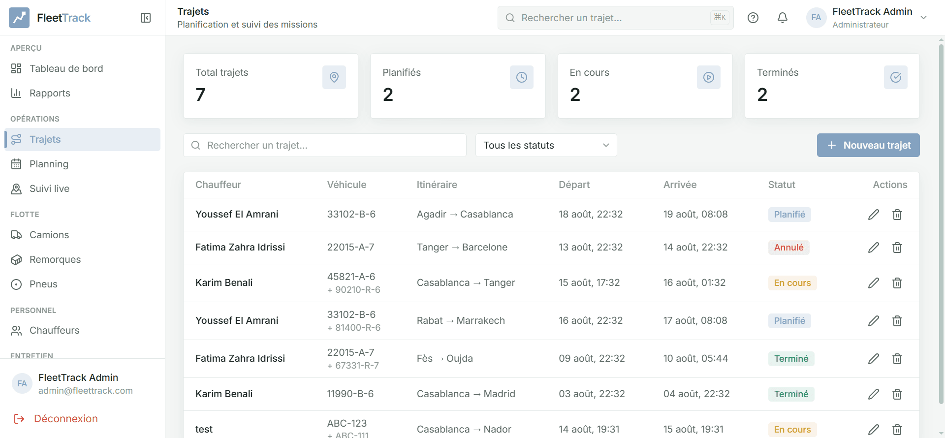The image size is (945, 438).
Task: Click the Planifié badge on Agadir row
Action: click(789, 215)
